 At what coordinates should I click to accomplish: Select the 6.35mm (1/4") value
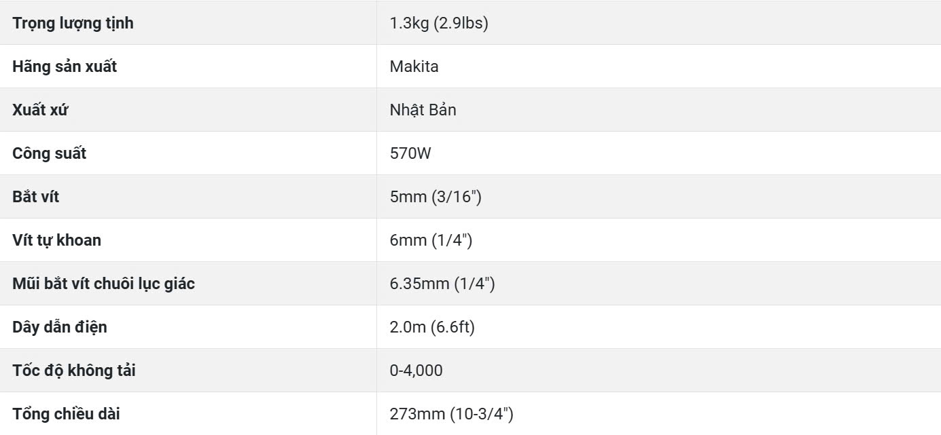pyautogui.click(x=442, y=284)
